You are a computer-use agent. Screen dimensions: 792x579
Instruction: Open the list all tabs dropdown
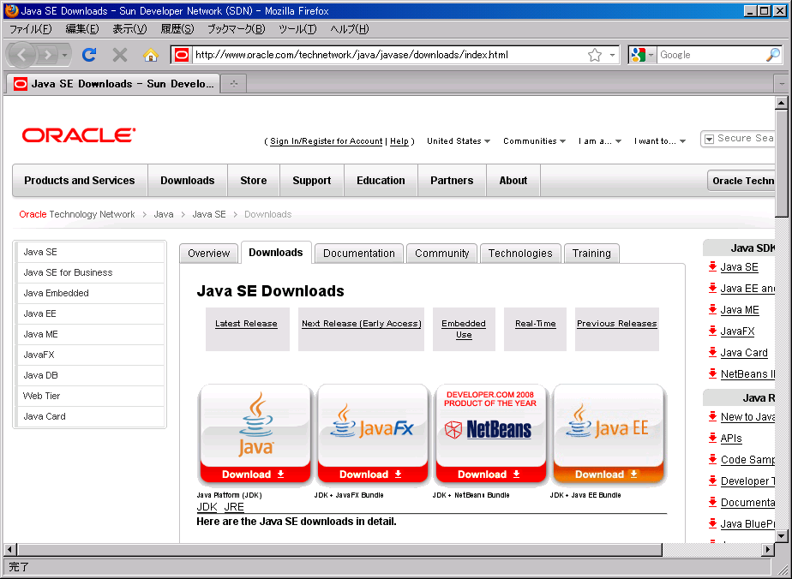pos(782,84)
